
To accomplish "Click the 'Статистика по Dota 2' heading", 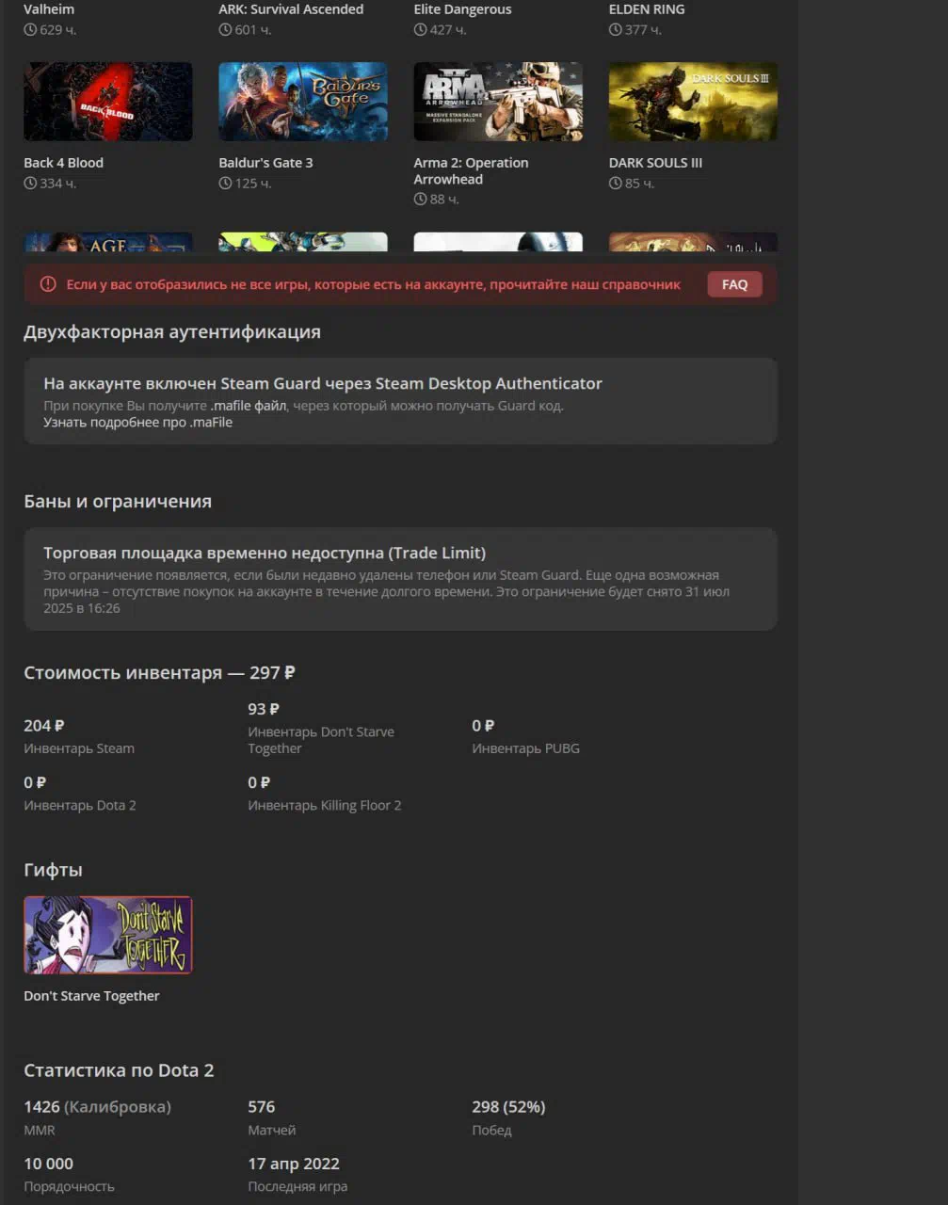I will pyautogui.click(x=119, y=1070).
